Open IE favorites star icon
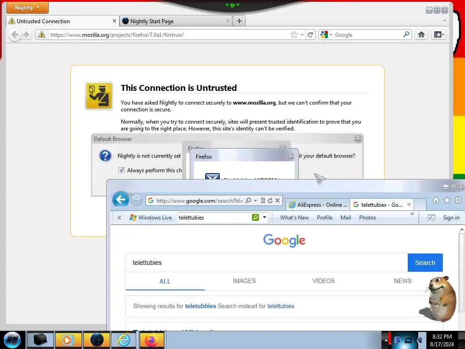Image resolution: width=465 pixels, height=349 pixels. coord(447,200)
